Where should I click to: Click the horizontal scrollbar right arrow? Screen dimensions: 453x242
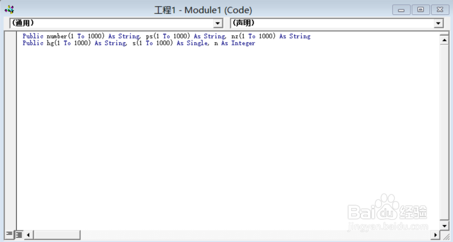pos(435,235)
